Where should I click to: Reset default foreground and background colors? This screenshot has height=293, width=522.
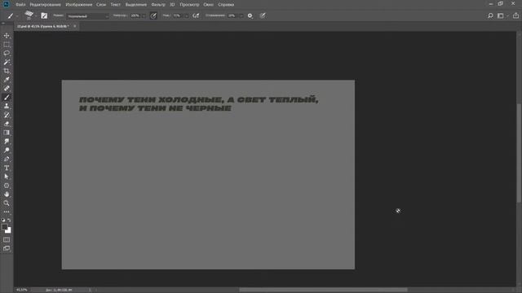(3, 220)
